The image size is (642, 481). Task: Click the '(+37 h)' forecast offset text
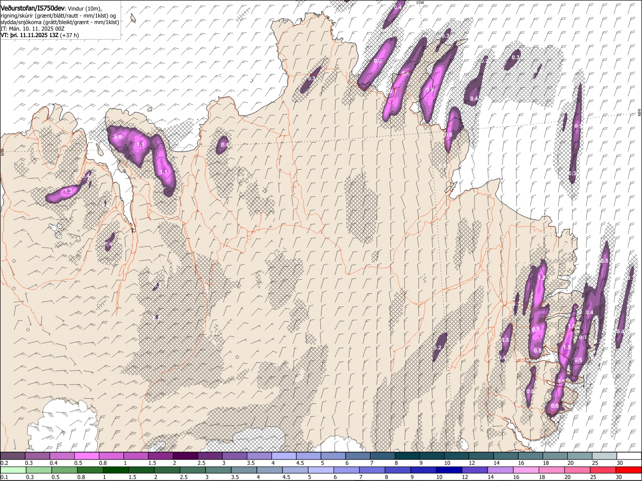[x=69, y=35]
